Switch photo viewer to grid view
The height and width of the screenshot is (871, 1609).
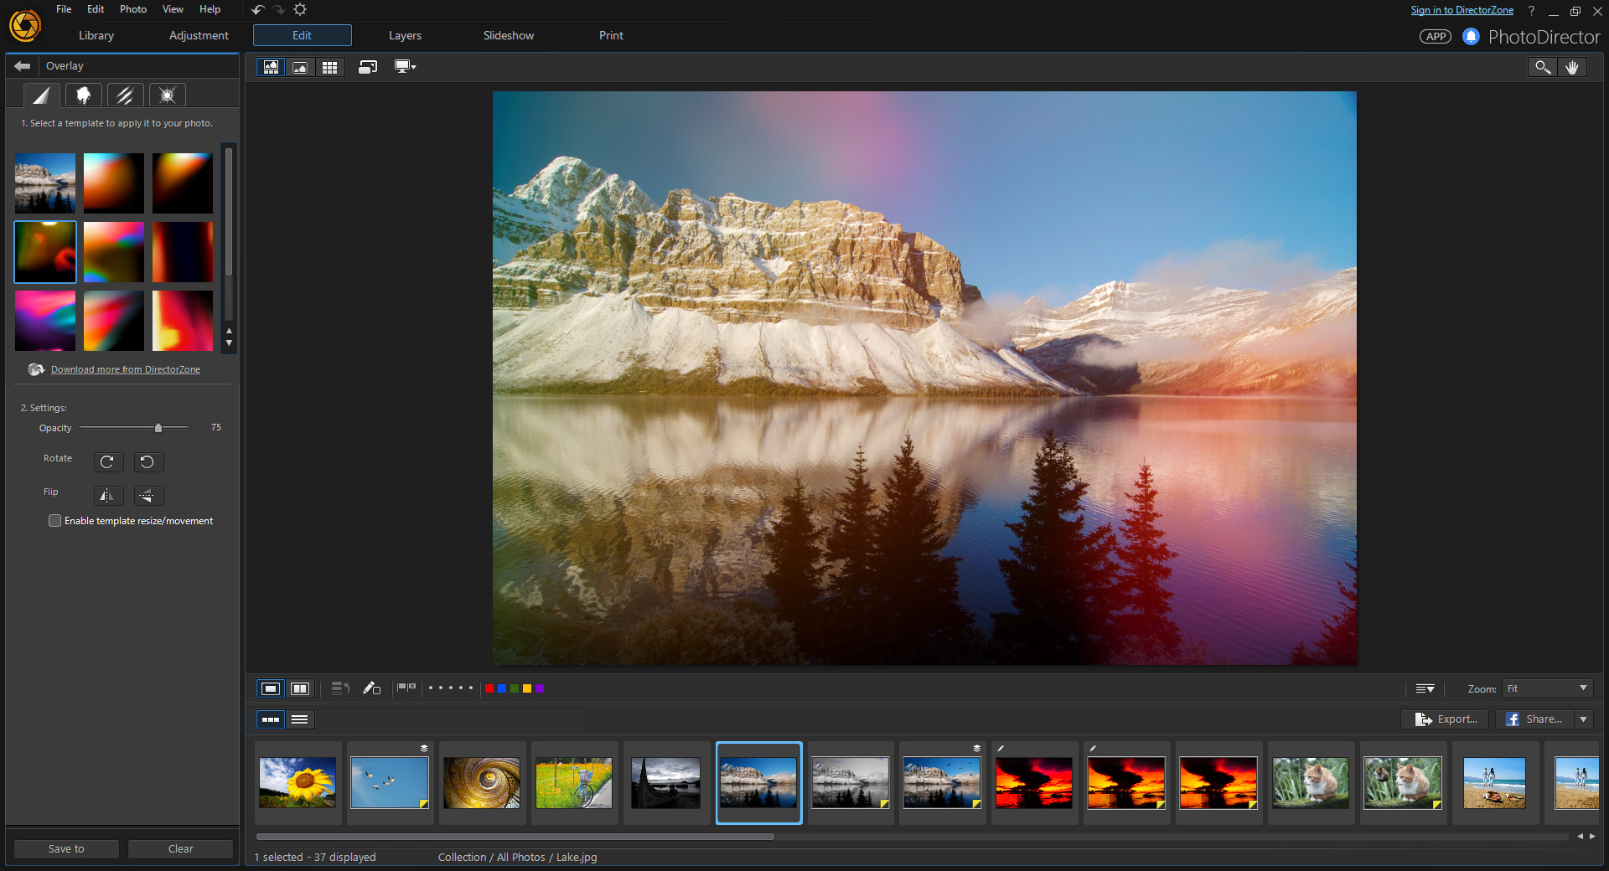click(329, 67)
